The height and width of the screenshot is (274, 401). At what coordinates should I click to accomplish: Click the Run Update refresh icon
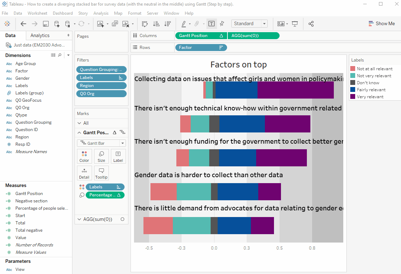[81, 24]
